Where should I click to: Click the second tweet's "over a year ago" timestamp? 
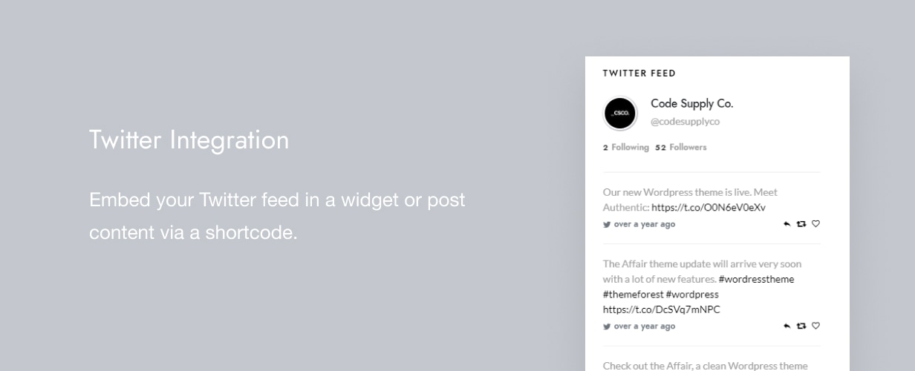click(644, 326)
